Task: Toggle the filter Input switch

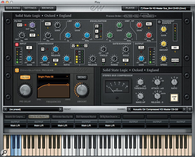Action: (19, 25)
